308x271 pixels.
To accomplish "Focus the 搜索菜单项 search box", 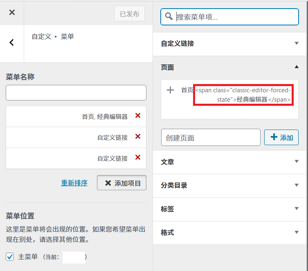I will coord(229,17).
